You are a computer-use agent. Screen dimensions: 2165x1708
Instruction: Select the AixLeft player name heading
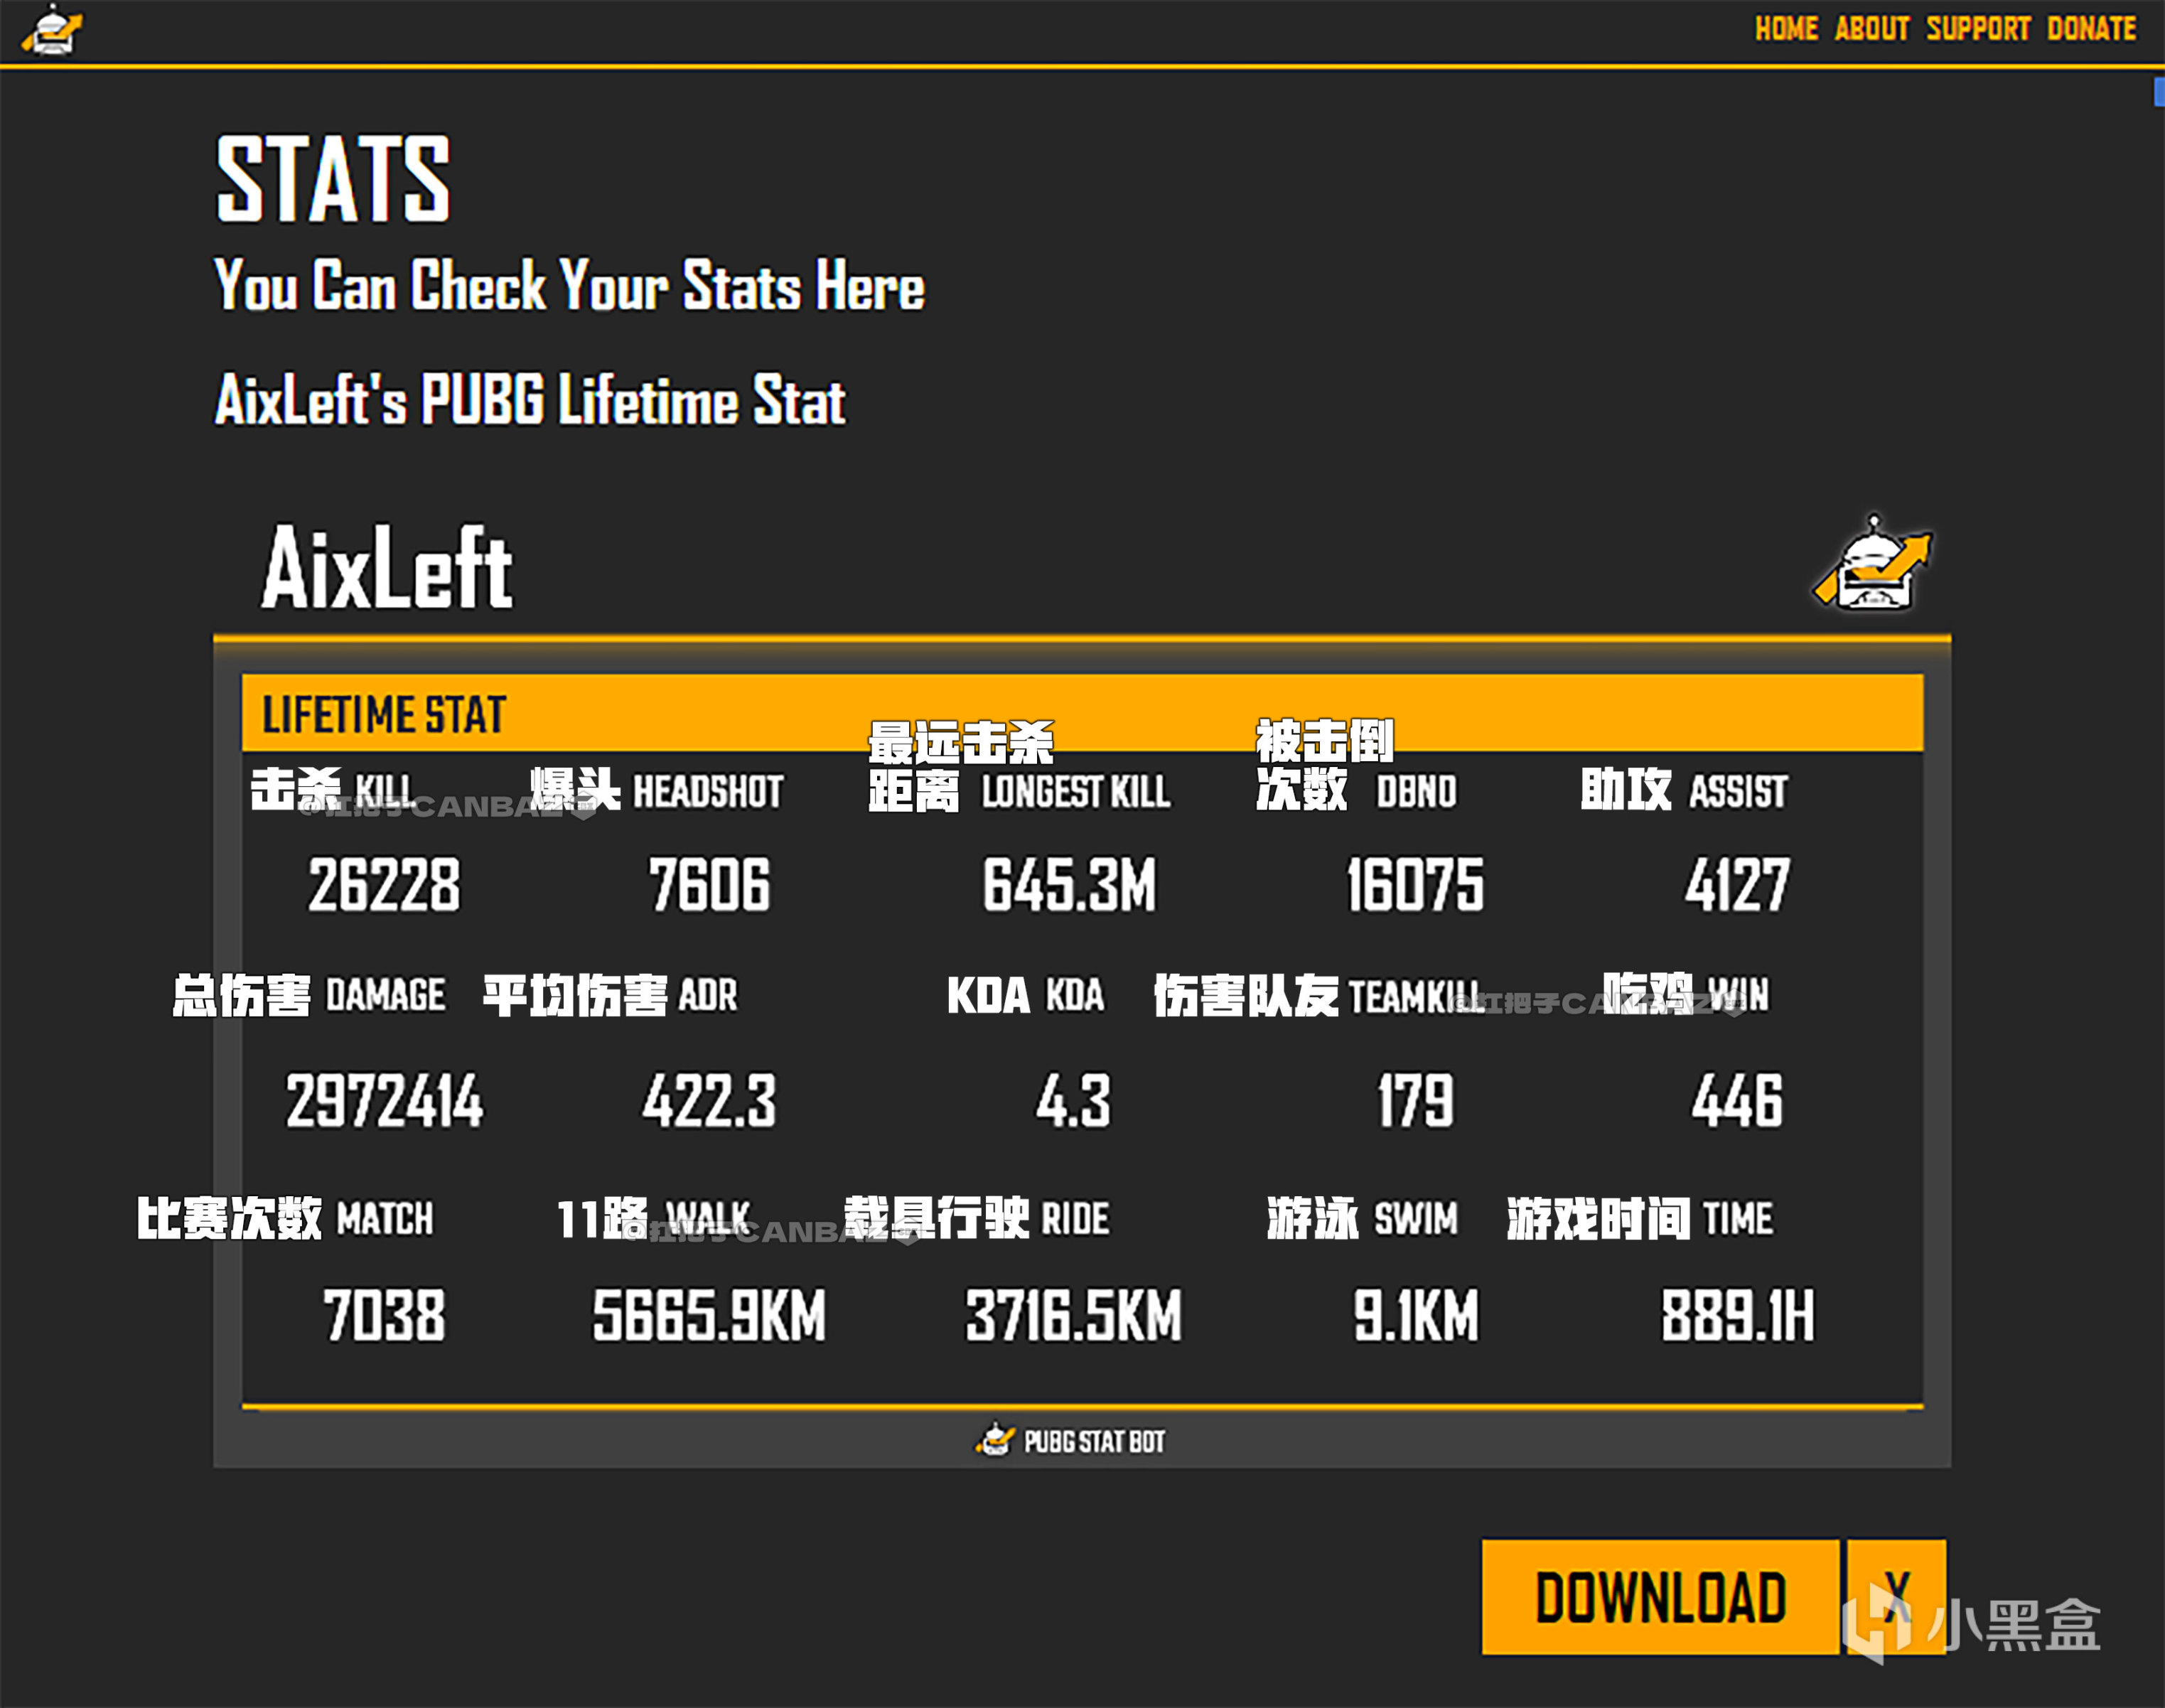click(386, 567)
